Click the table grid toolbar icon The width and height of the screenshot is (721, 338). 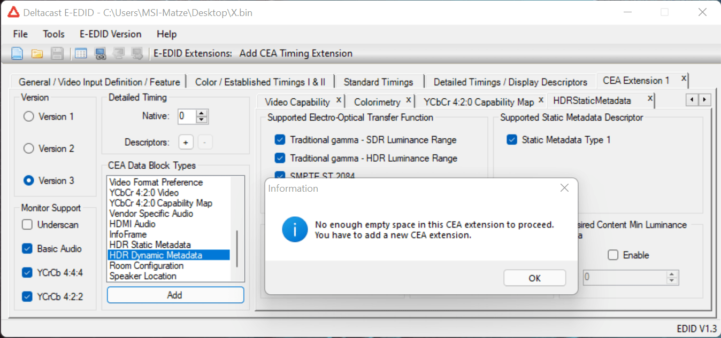[81, 53]
